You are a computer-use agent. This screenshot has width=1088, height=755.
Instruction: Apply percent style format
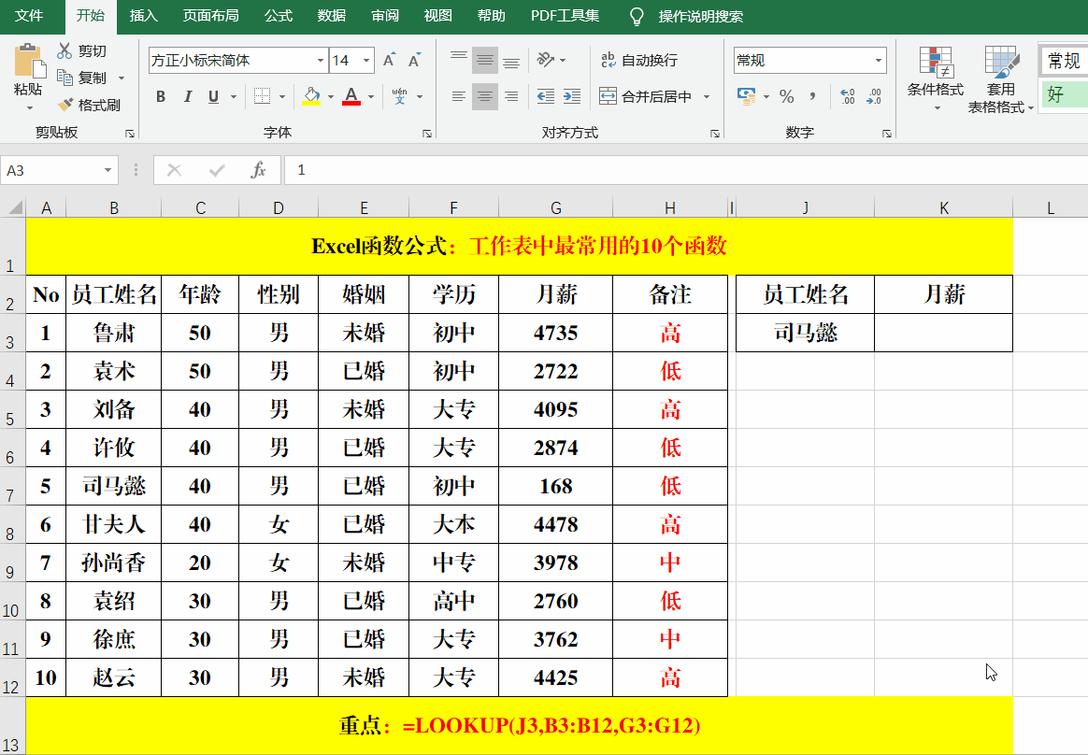coord(786,95)
